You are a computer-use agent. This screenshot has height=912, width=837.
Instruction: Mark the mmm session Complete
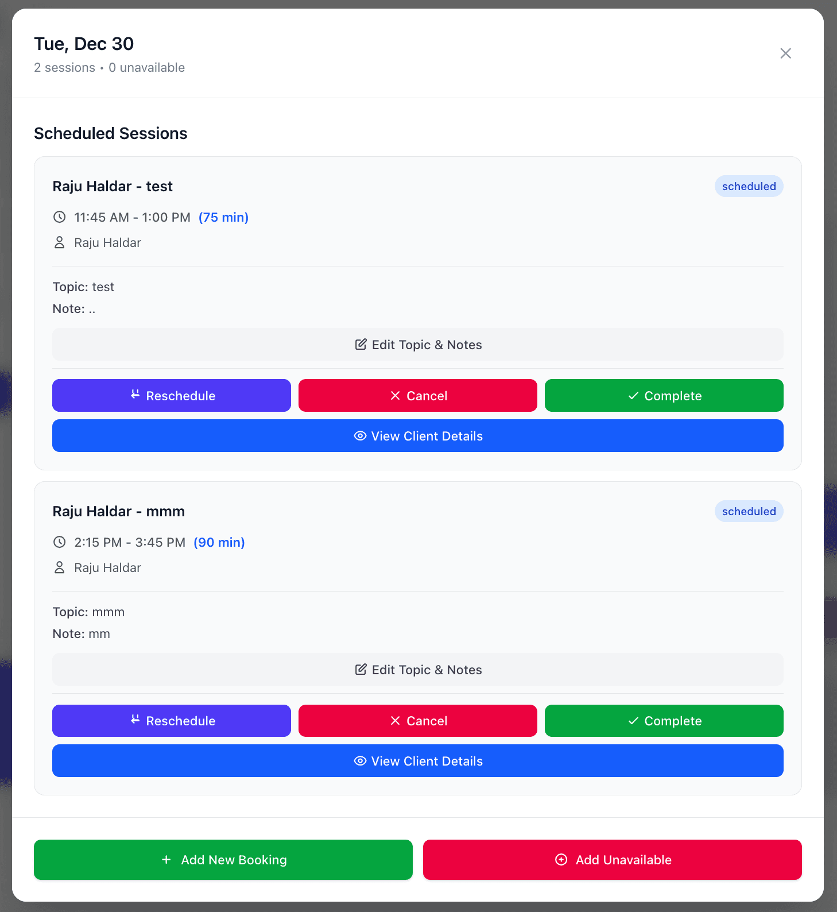(x=664, y=721)
